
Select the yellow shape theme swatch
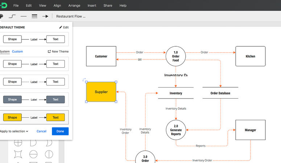(x=34, y=117)
